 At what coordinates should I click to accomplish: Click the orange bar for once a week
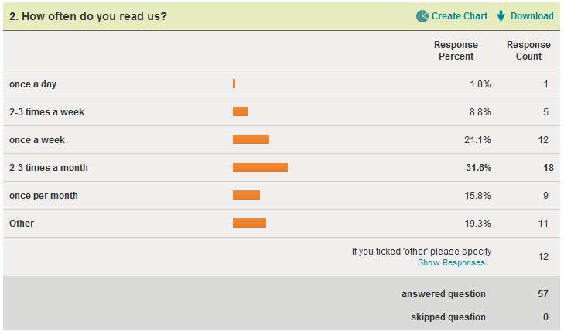pyautogui.click(x=251, y=139)
